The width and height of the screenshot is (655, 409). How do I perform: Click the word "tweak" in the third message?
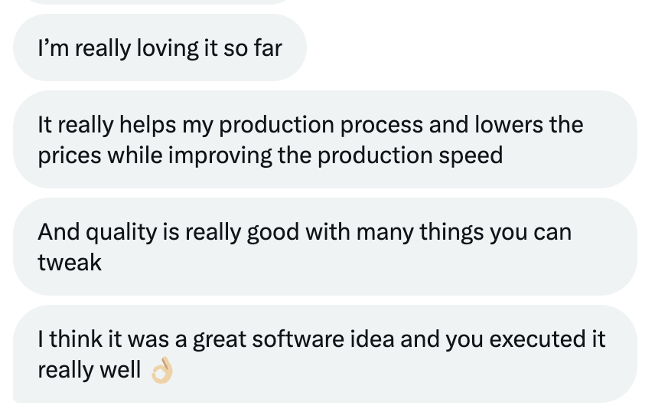pos(70,263)
